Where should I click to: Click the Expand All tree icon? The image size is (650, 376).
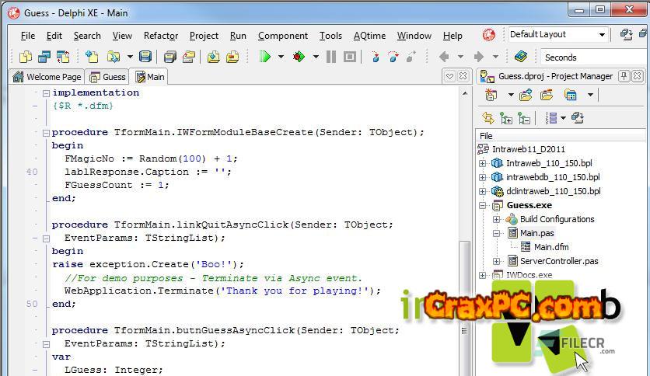[505, 118]
